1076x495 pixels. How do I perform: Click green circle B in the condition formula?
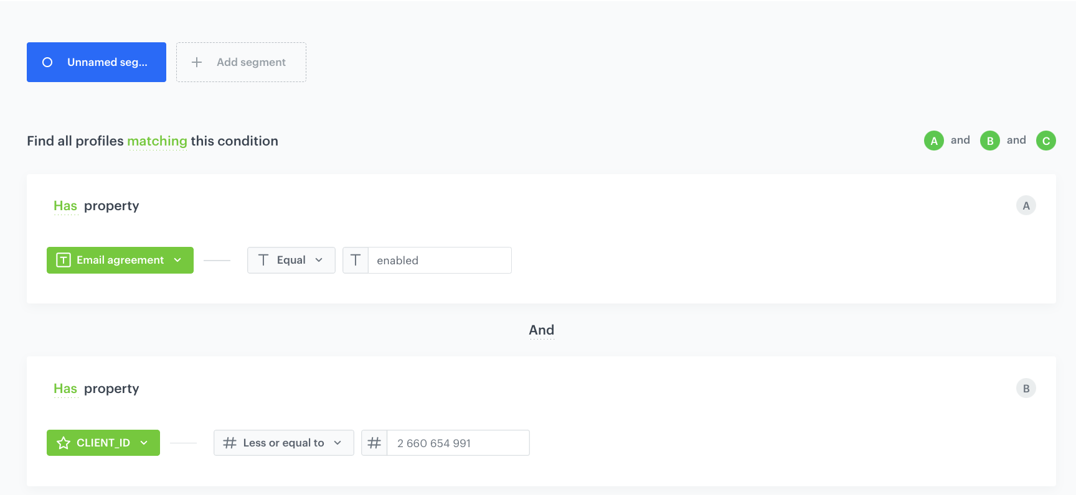[989, 141]
